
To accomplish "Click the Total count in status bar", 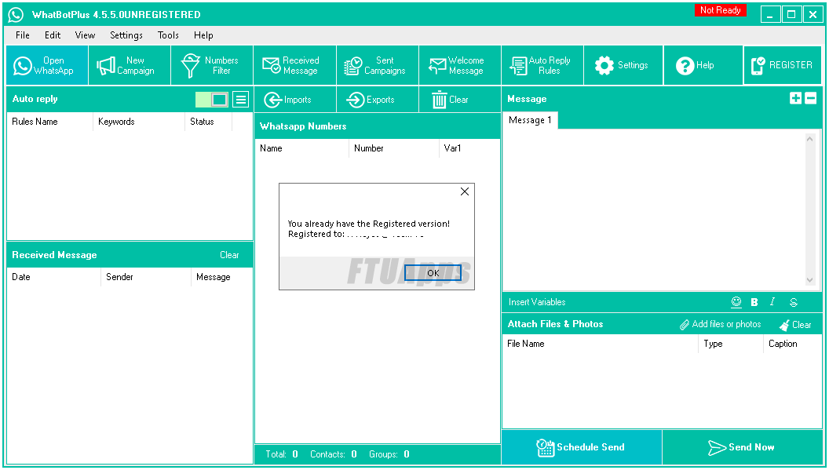I will [282, 454].
